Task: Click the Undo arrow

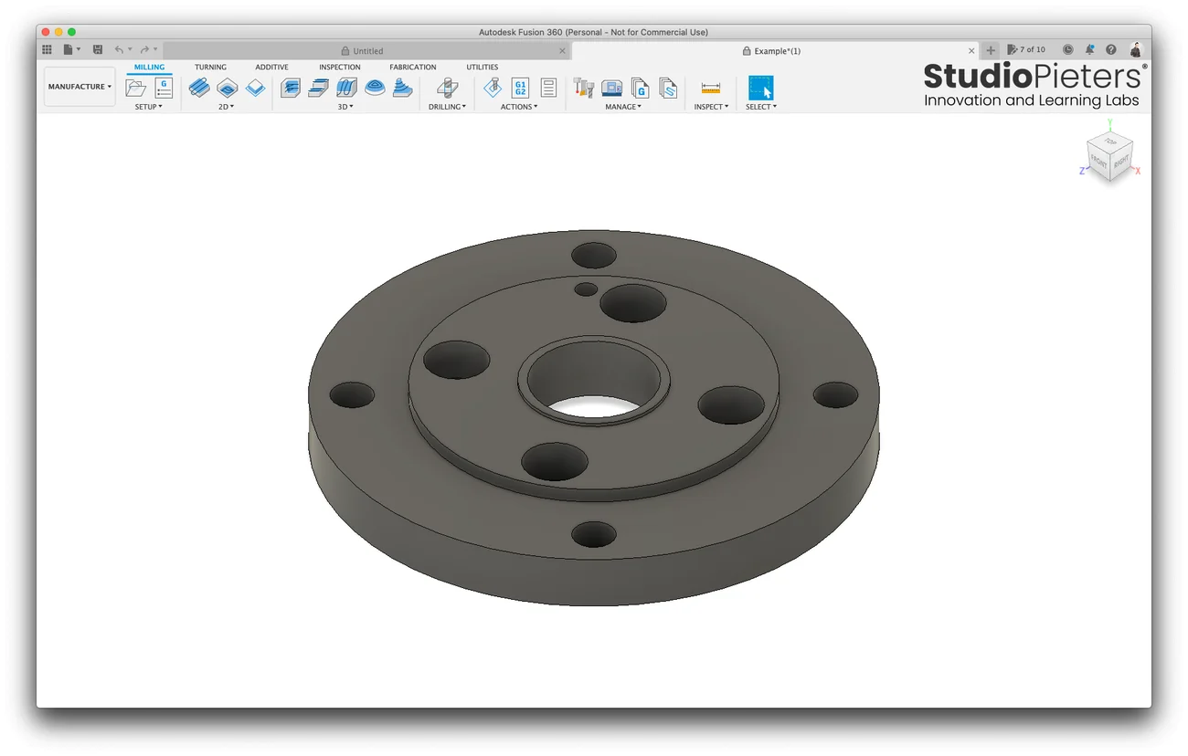Action: tap(119, 49)
